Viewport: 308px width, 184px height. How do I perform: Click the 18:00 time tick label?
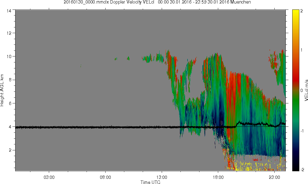pyautogui.click(x=218, y=177)
